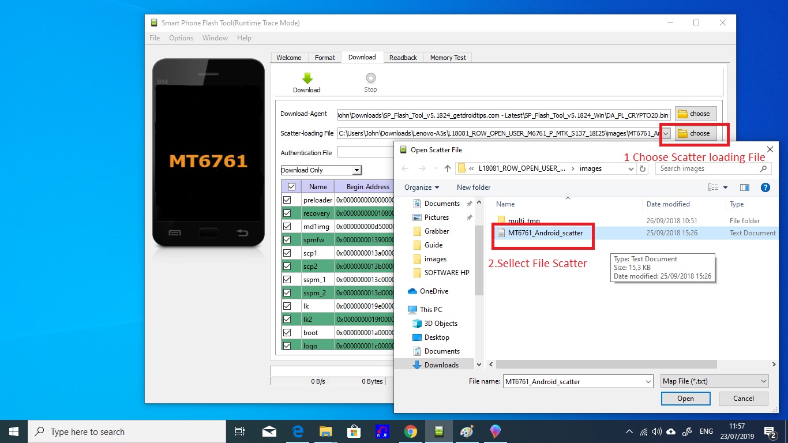Change the file view layout icon
Viewport: 788px width, 443px height.
pyautogui.click(x=713, y=187)
